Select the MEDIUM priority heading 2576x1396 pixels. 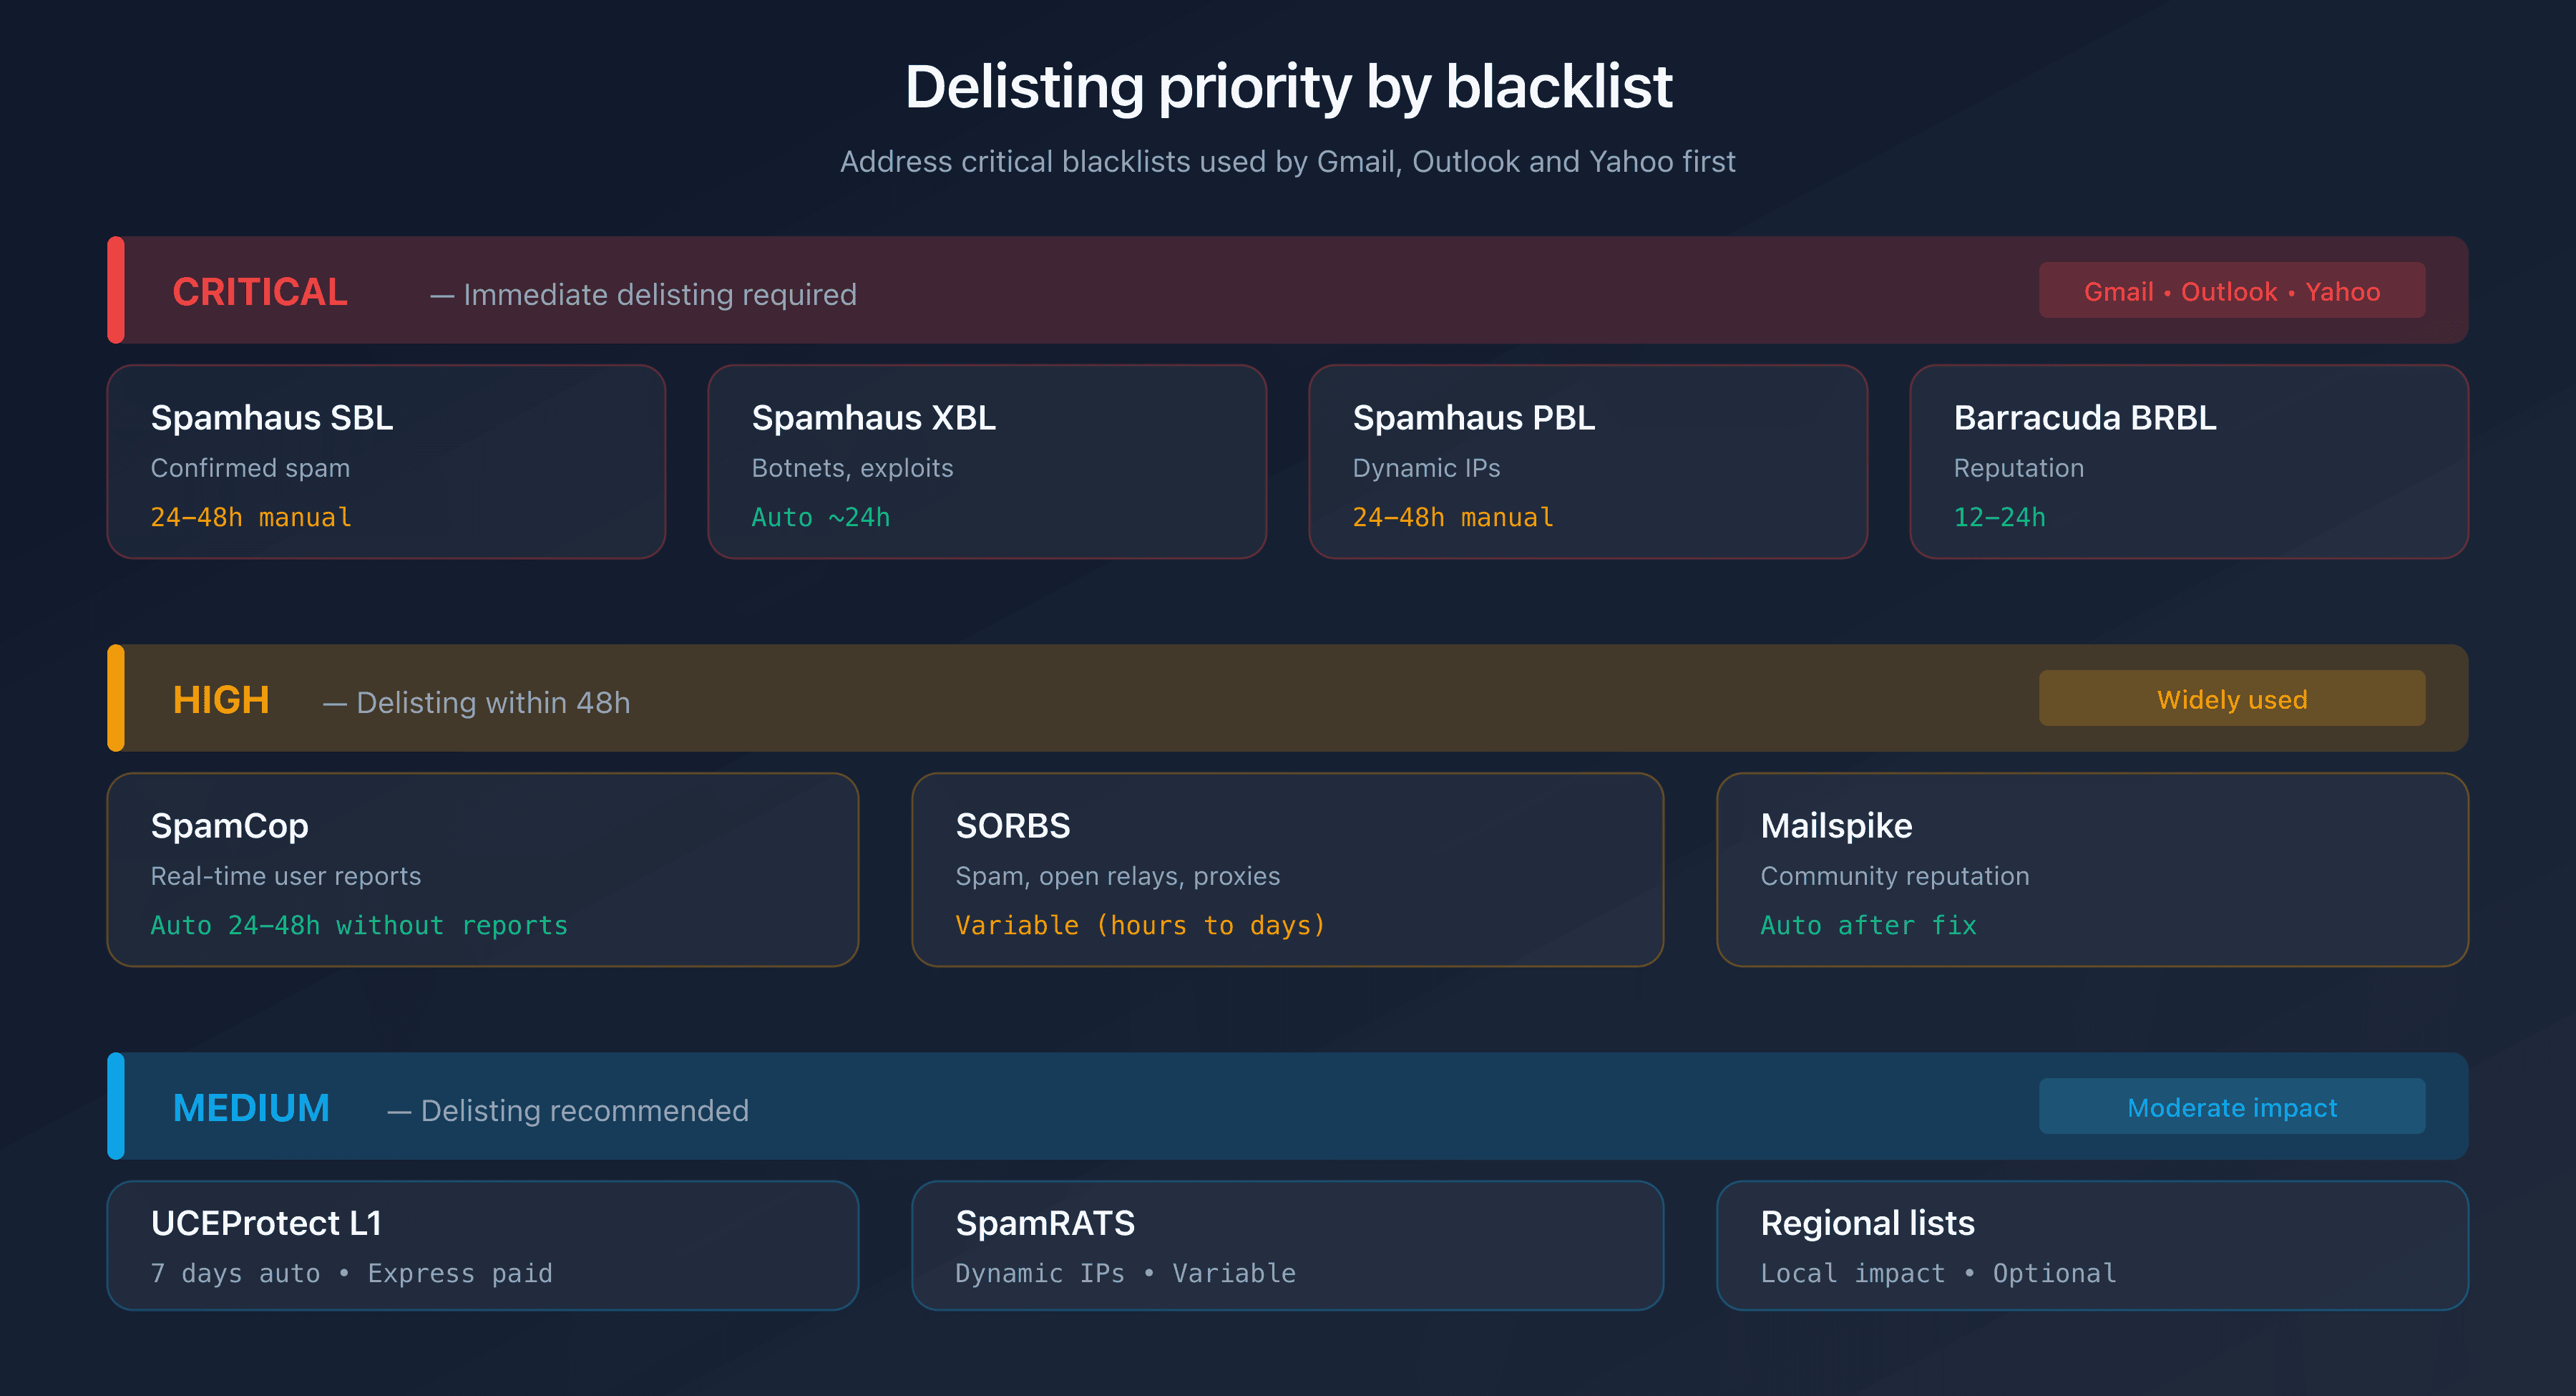click(251, 1107)
